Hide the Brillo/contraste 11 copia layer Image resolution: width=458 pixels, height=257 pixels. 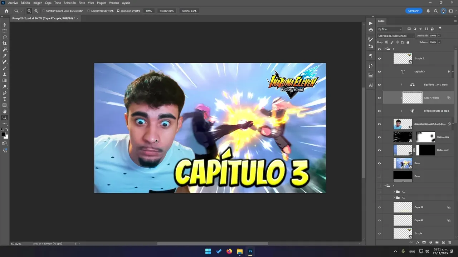[379, 111]
